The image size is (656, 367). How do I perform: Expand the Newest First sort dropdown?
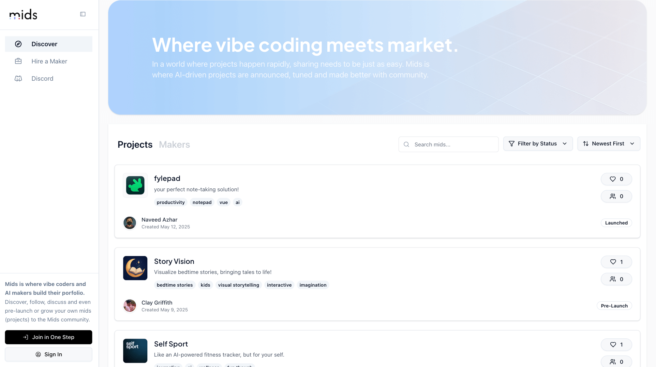click(x=609, y=143)
